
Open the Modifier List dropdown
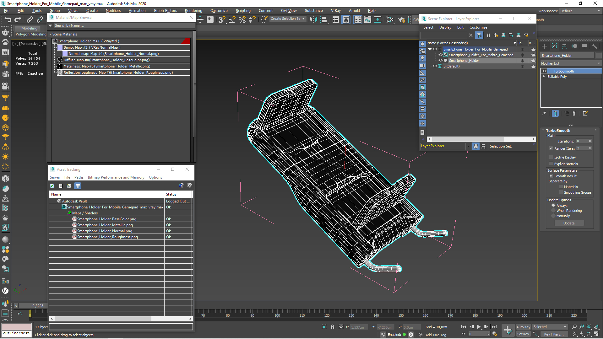(x=571, y=63)
